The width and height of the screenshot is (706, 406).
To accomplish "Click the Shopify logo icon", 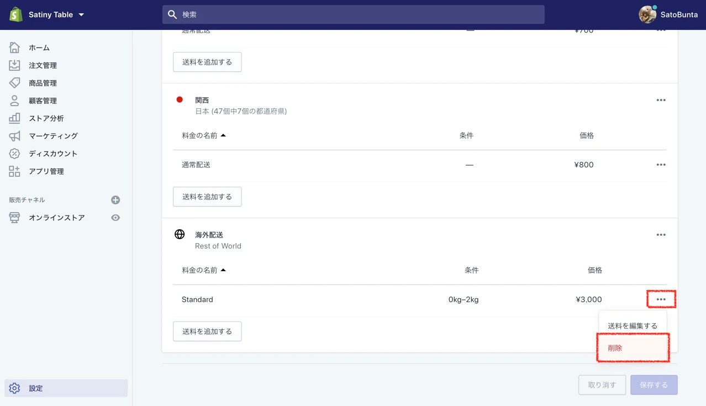I will [x=16, y=15].
